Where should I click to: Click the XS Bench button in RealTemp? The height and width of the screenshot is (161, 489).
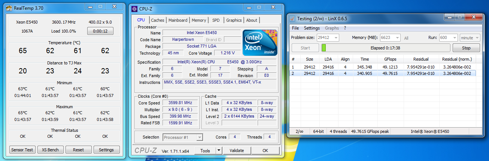pyautogui.click(x=51, y=150)
